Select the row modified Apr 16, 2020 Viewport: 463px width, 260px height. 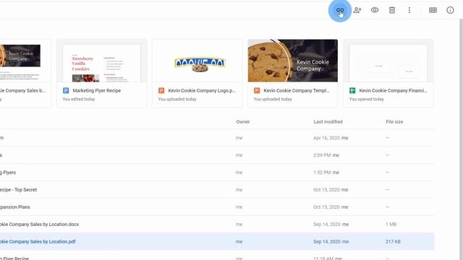(217, 138)
